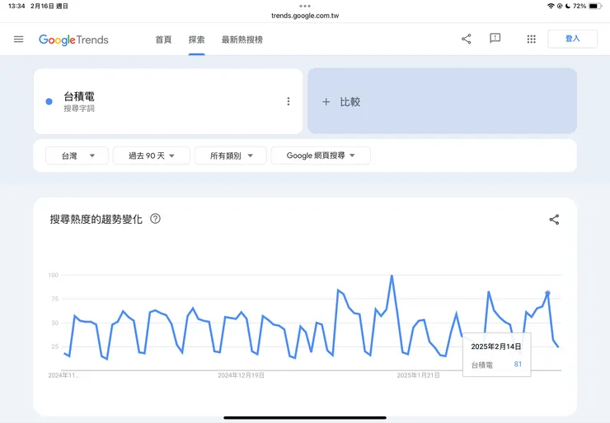This screenshot has height=423, width=610.
Task: Tap the three-dots multitasking indicator
Action: [x=305, y=6]
